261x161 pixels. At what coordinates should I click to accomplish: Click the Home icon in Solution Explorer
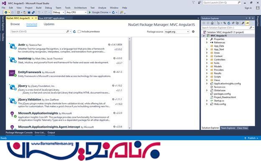tap(212, 23)
